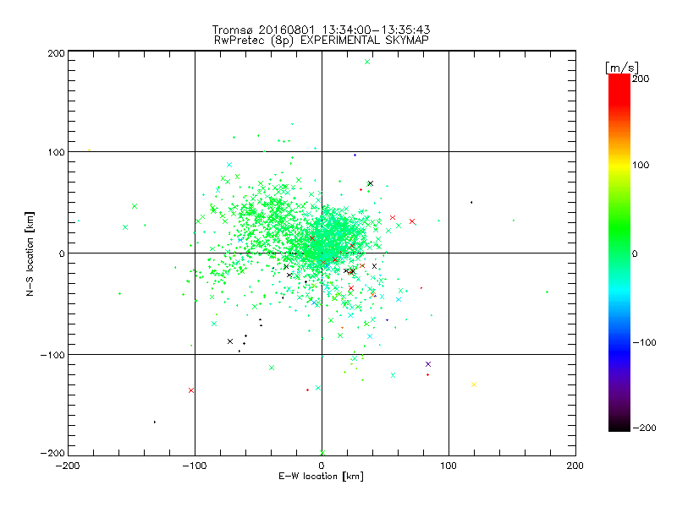The width and height of the screenshot is (677, 507).
Task: Click the y-axis tick label "−100"
Action: tap(52, 354)
